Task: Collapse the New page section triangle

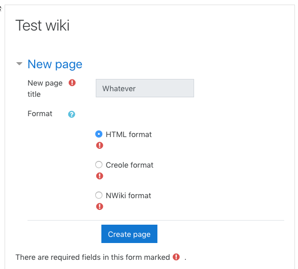Action: tap(19, 64)
